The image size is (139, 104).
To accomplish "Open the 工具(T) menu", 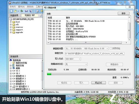I will [x=39, y=7].
